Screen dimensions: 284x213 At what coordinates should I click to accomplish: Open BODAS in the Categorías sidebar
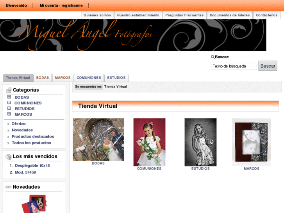[22, 97]
